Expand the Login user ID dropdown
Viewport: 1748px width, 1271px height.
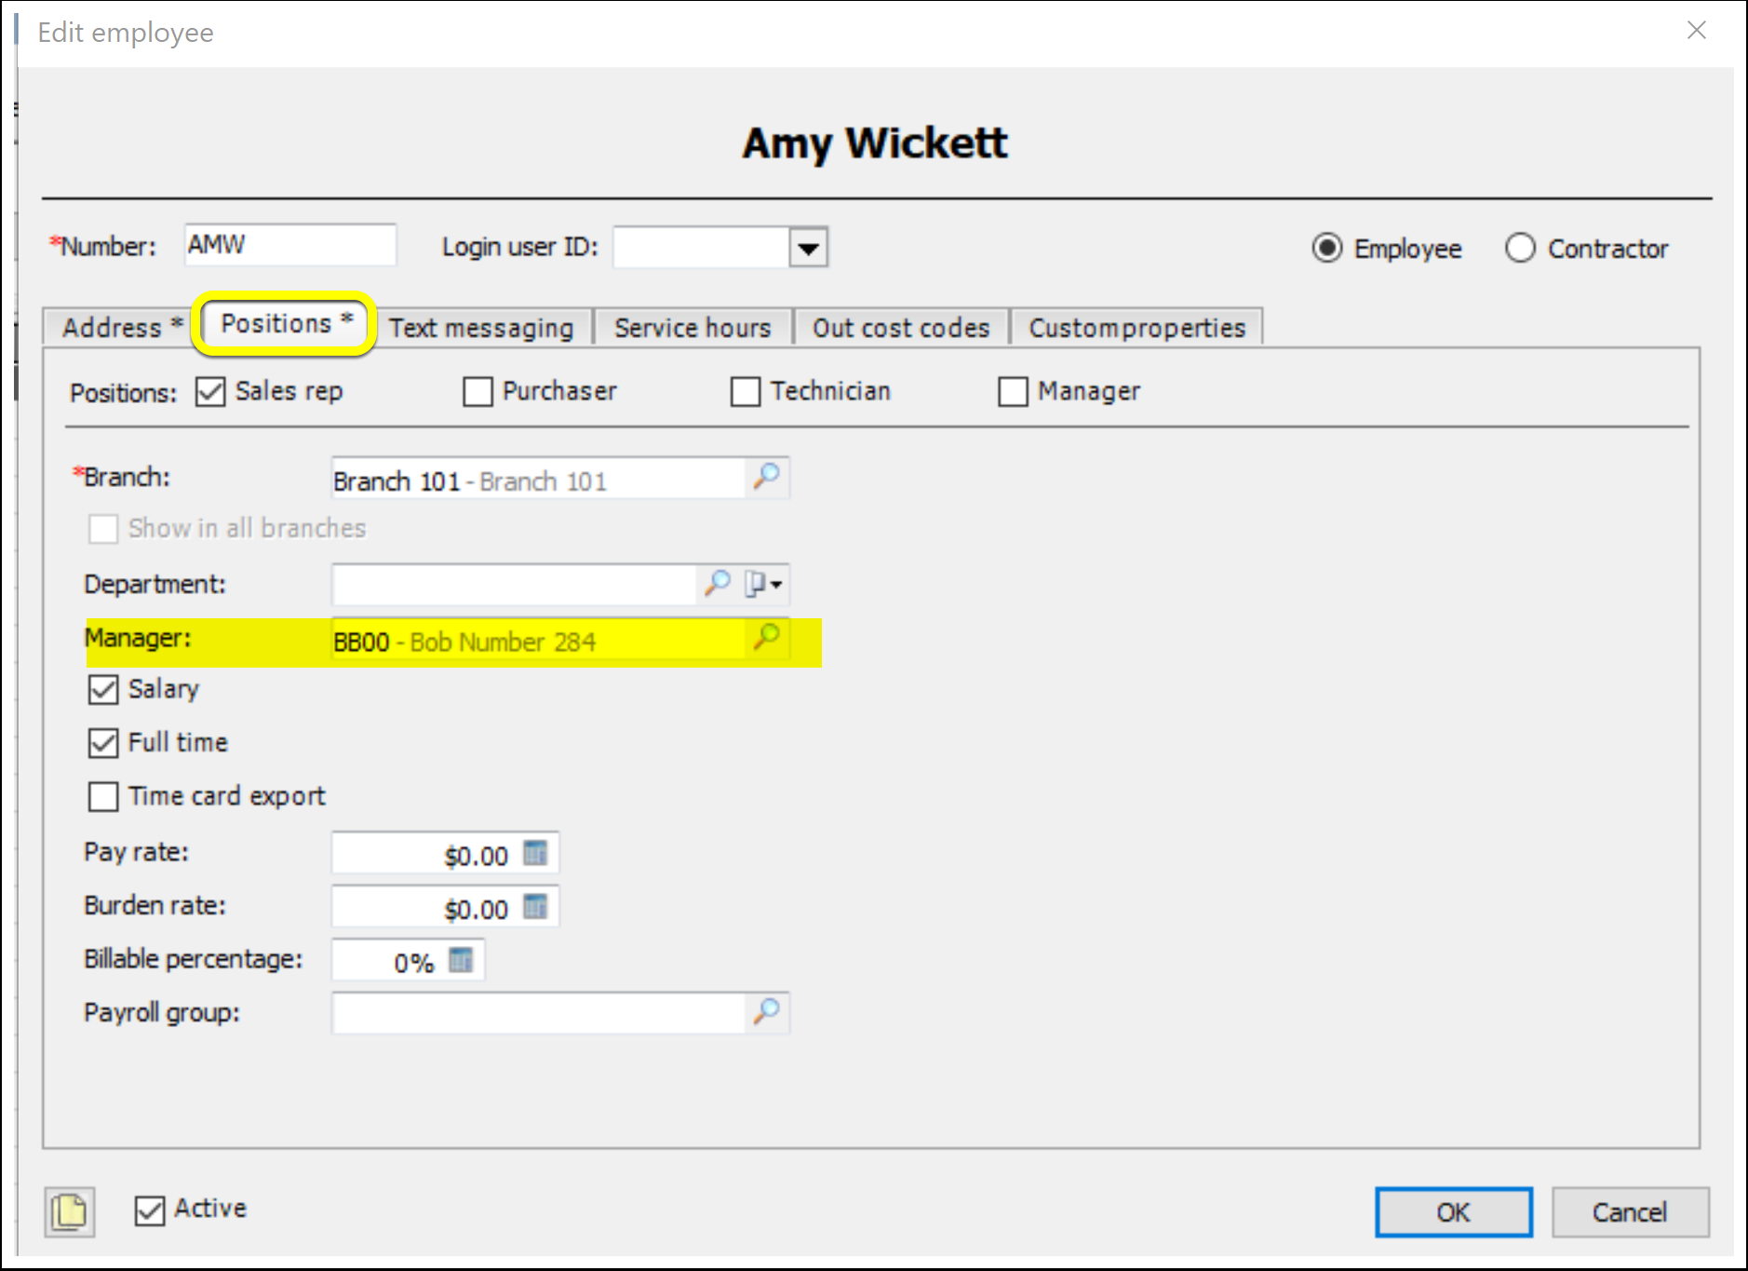click(808, 249)
